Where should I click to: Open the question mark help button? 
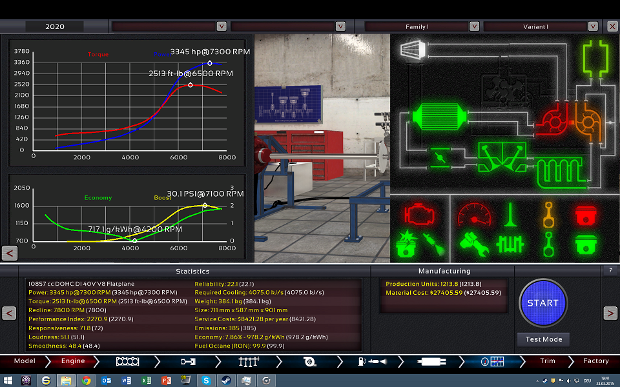610,270
